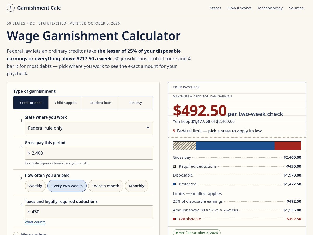Viewport: 313px width, 235px height.
Task: Choose Monthly pay frequency
Action: click(137, 186)
